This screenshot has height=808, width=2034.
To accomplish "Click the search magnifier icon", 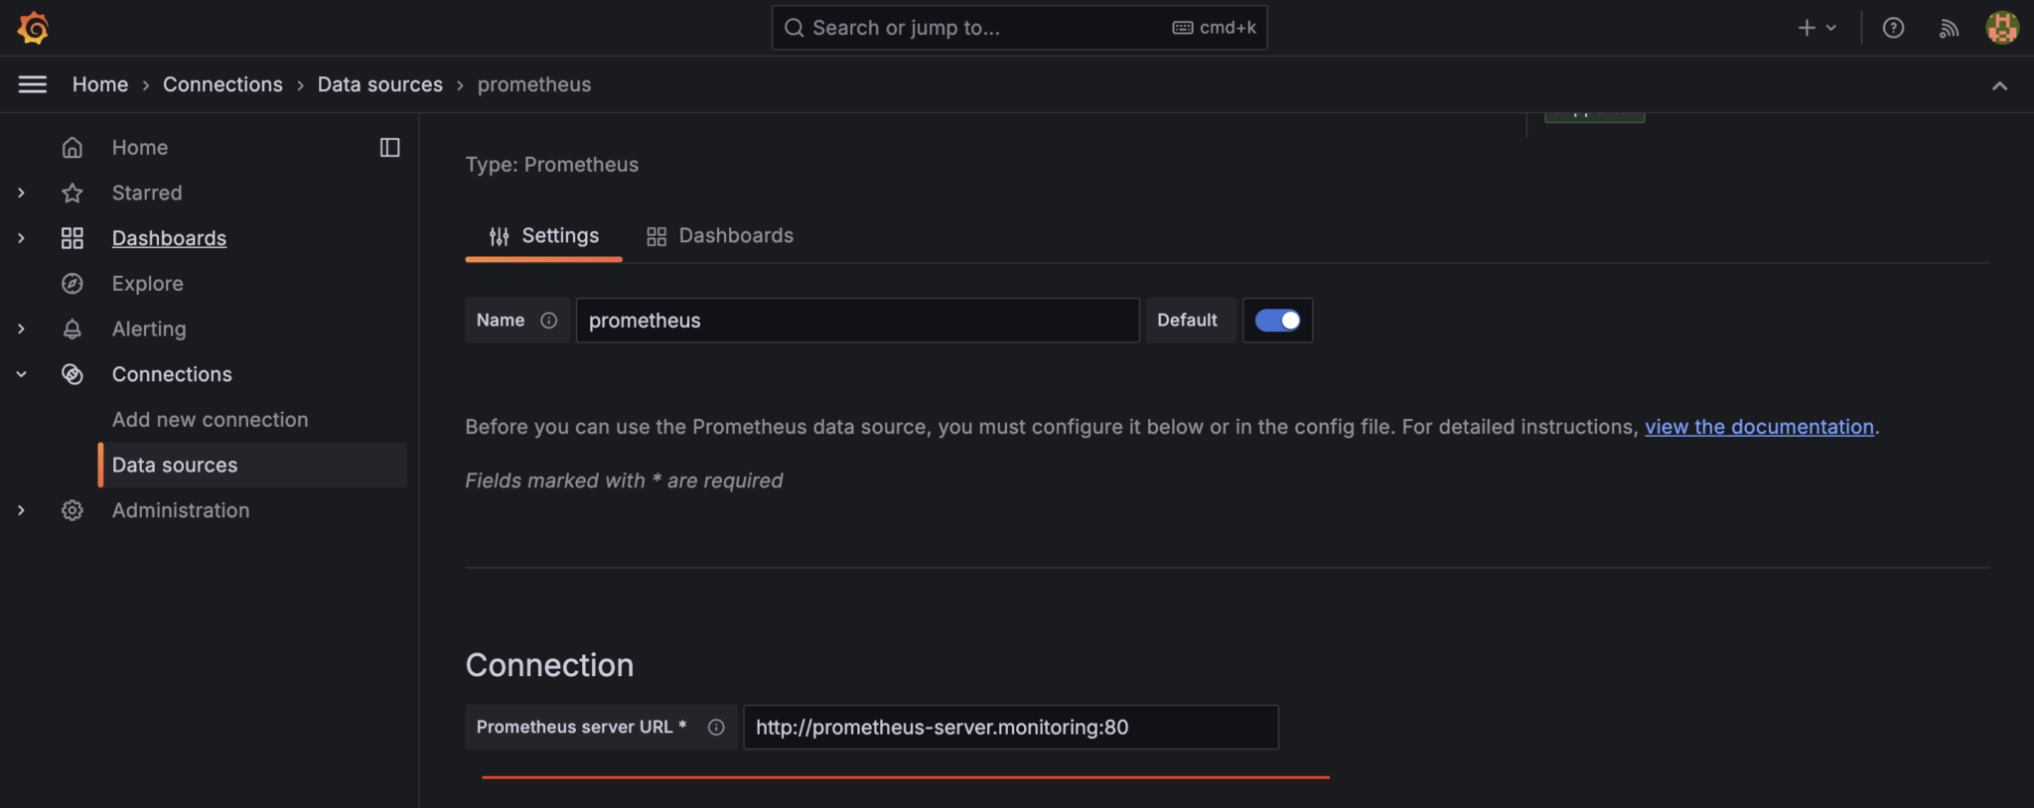I will click(x=795, y=28).
